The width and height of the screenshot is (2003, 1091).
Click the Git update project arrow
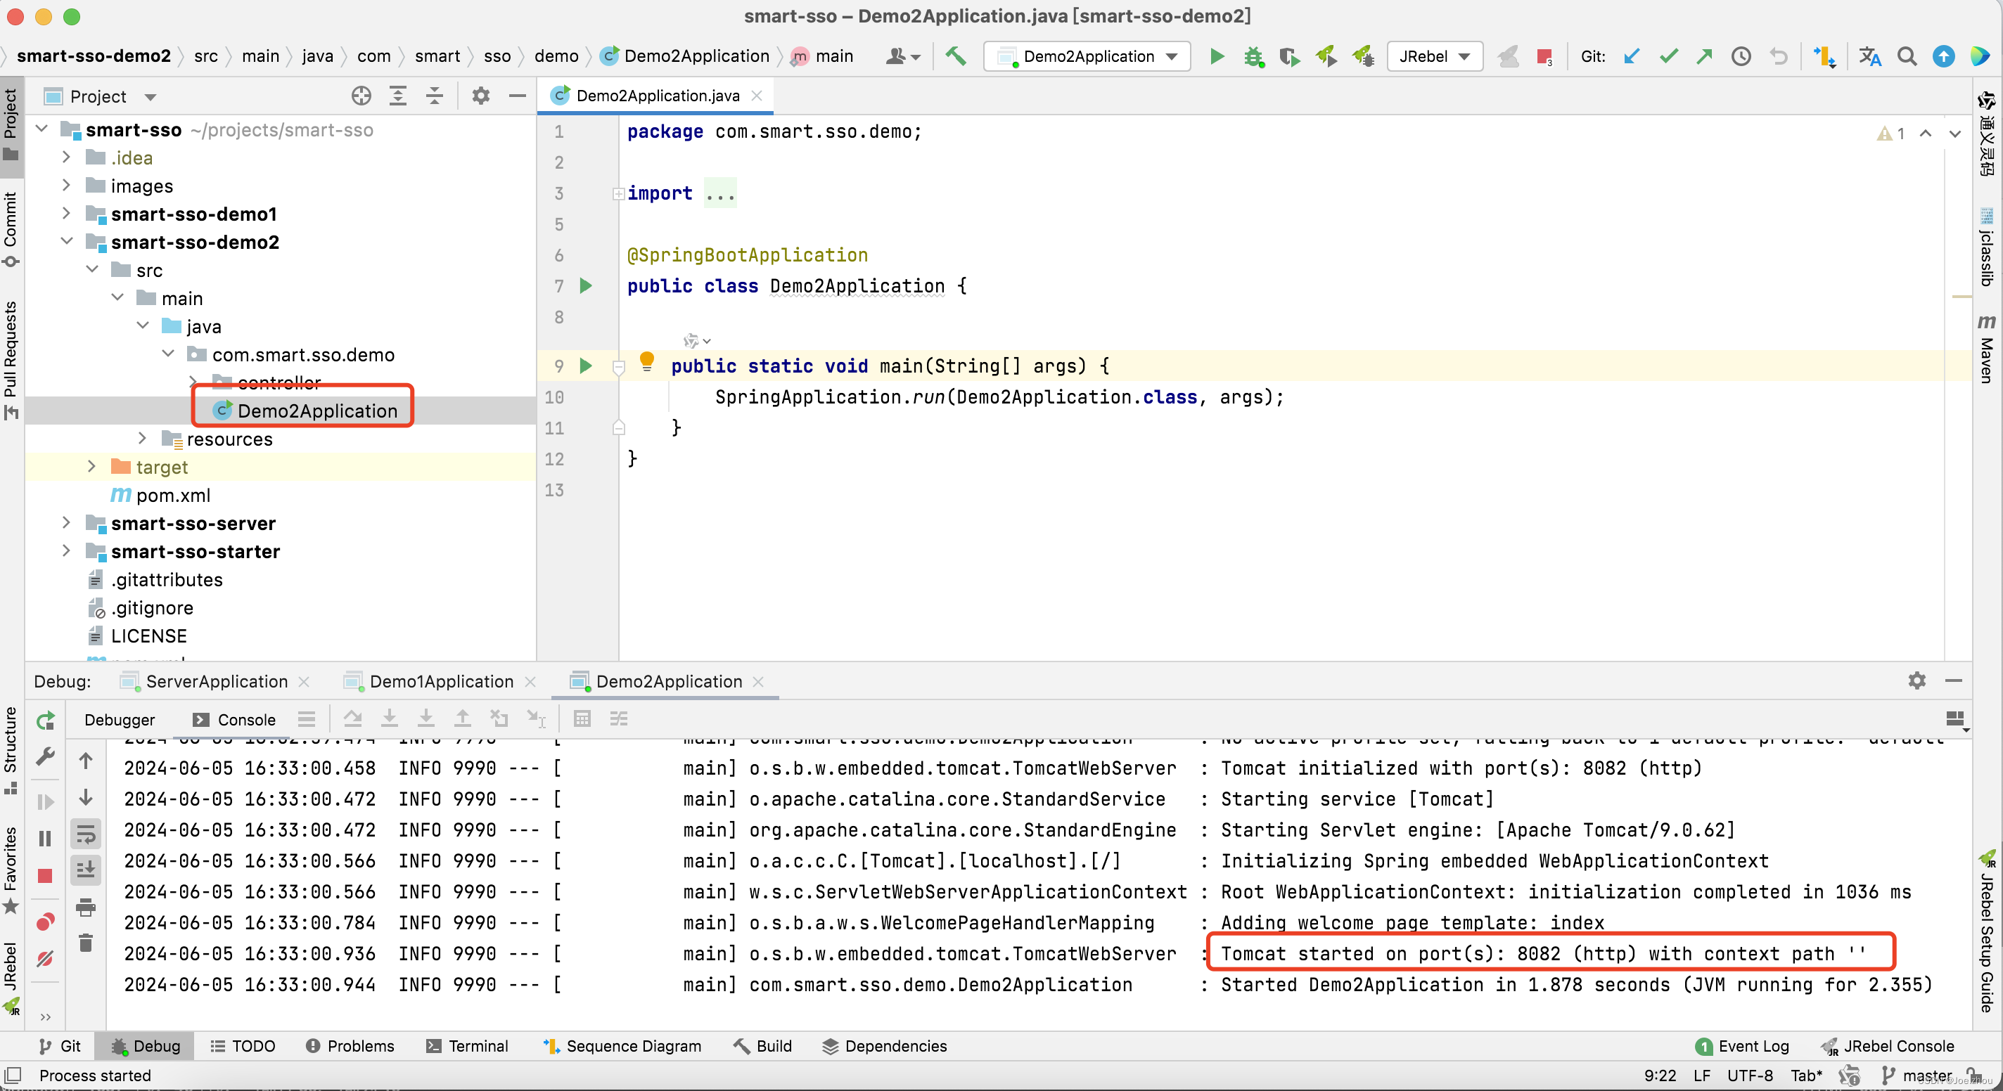(1632, 56)
